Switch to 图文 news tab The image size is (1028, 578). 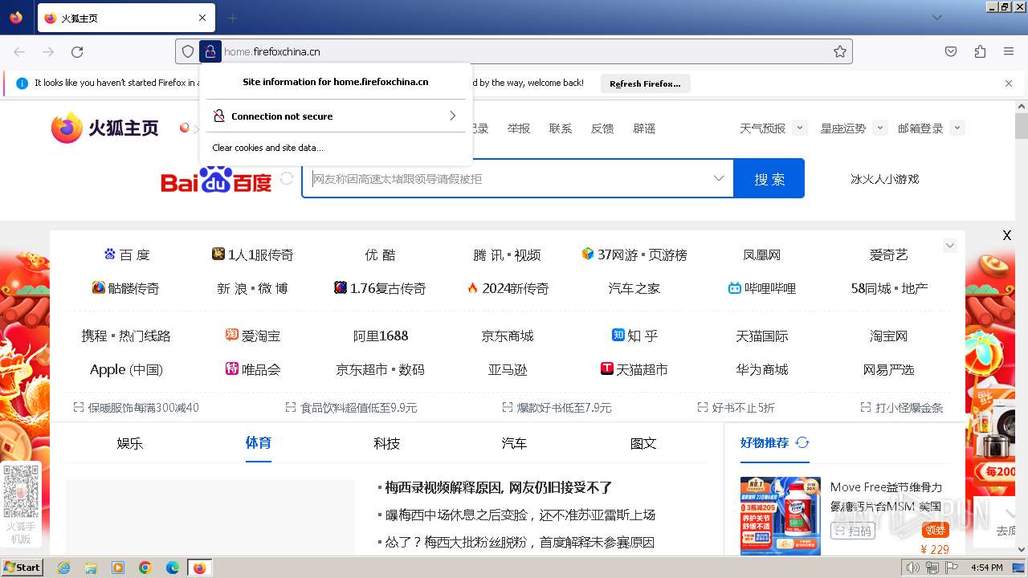pyautogui.click(x=643, y=443)
